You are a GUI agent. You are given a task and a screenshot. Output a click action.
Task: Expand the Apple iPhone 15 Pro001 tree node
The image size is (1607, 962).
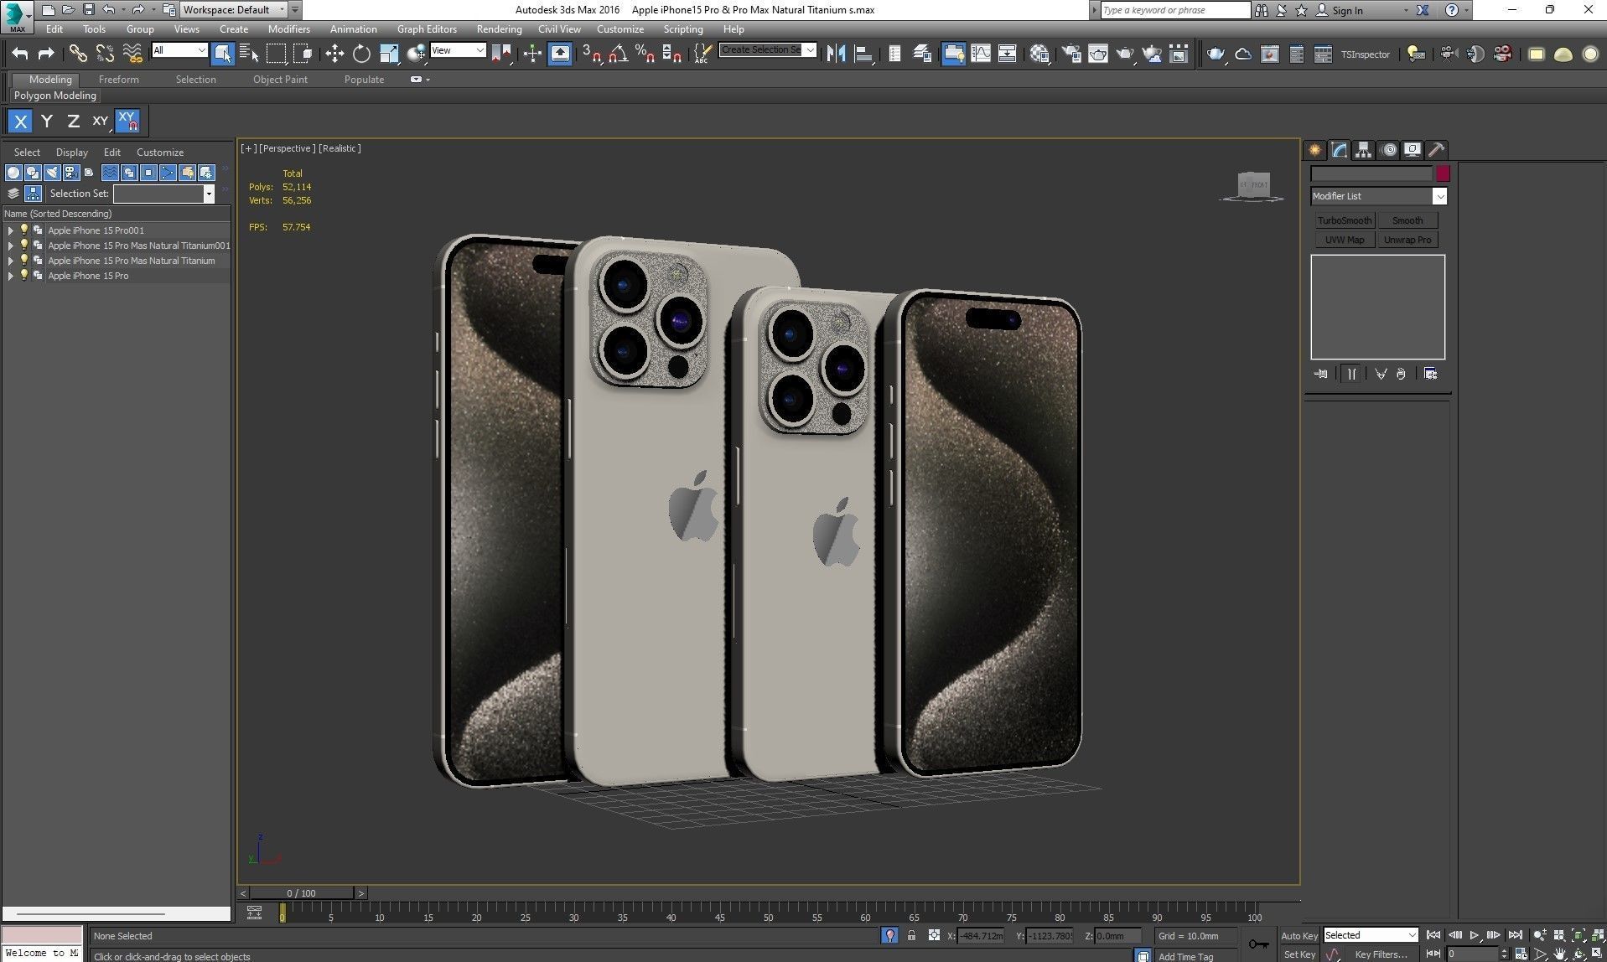click(10, 230)
